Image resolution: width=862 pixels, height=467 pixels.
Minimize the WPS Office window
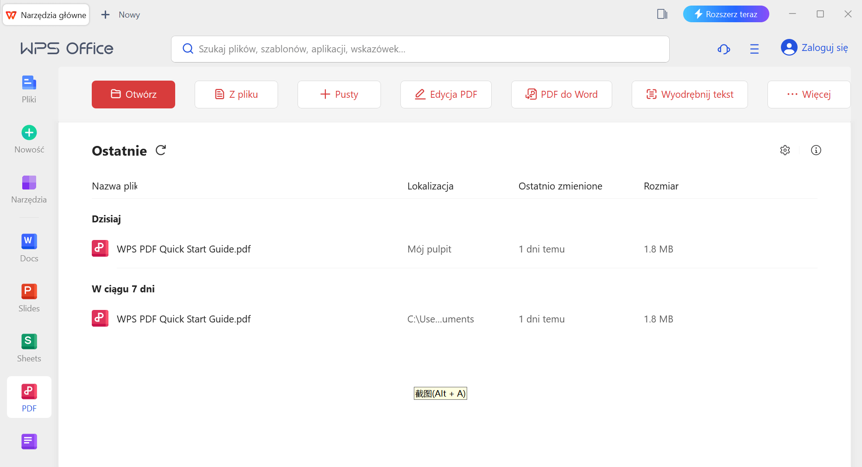coord(792,14)
